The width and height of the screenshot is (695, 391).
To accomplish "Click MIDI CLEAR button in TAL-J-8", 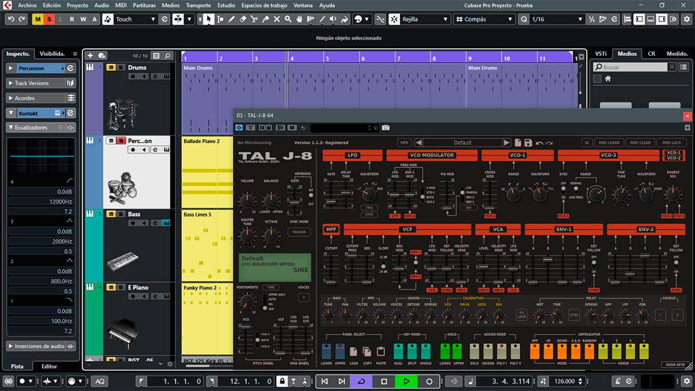I will [641, 142].
